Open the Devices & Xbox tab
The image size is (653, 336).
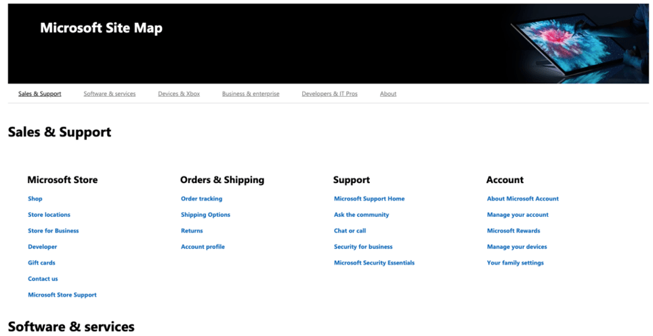coord(179,93)
